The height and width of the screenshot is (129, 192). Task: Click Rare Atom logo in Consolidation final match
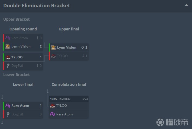53,114
